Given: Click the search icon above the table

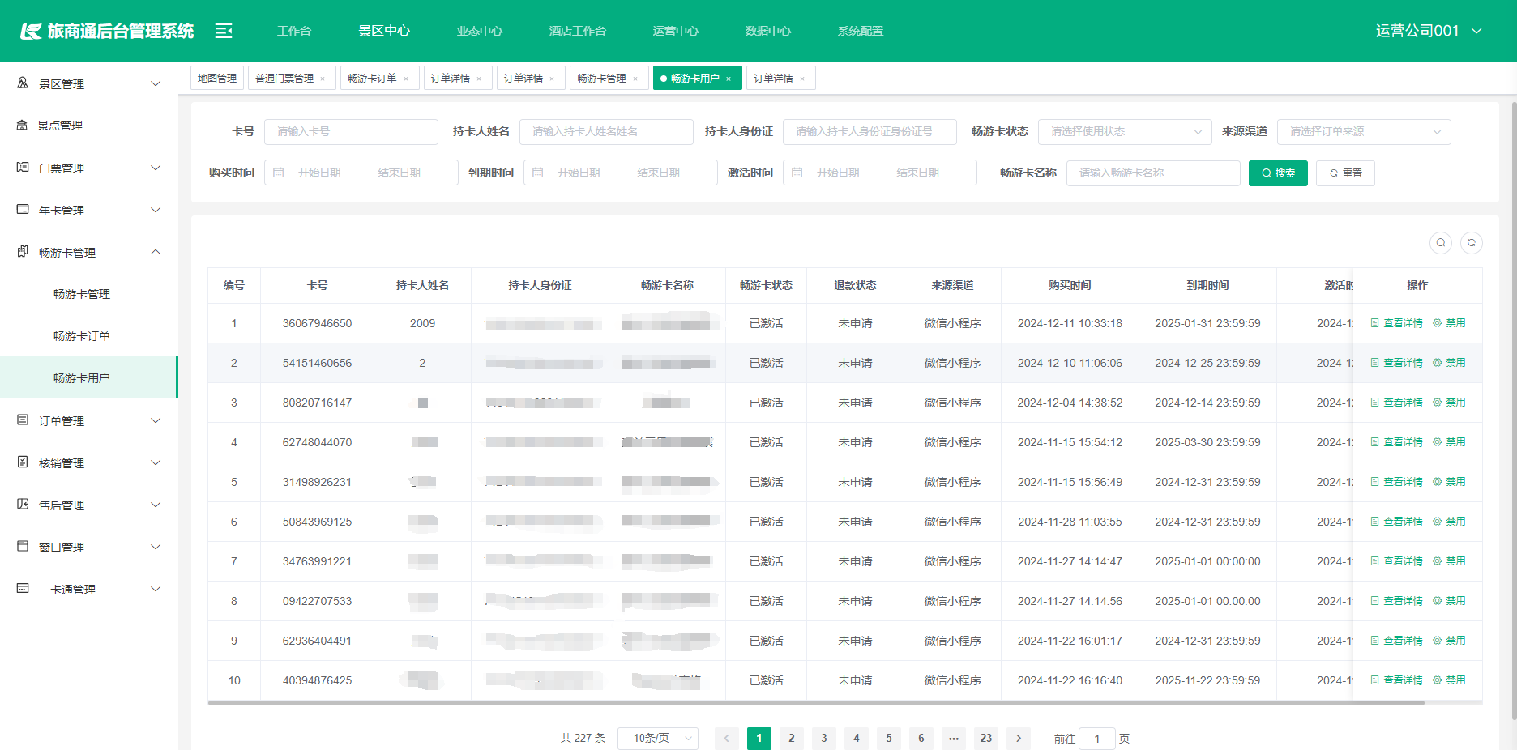Looking at the screenshot, I should pos(1441,242).
